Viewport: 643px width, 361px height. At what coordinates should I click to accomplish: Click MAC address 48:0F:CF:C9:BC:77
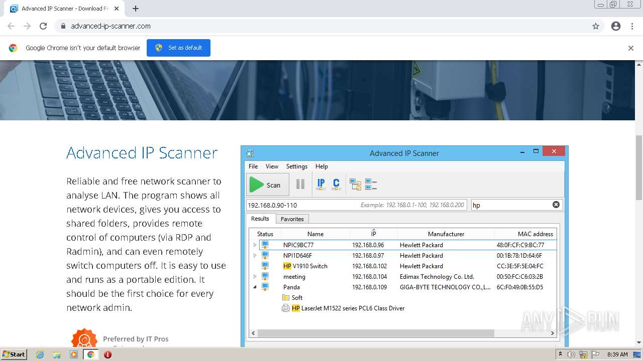[x=520, y=245]
